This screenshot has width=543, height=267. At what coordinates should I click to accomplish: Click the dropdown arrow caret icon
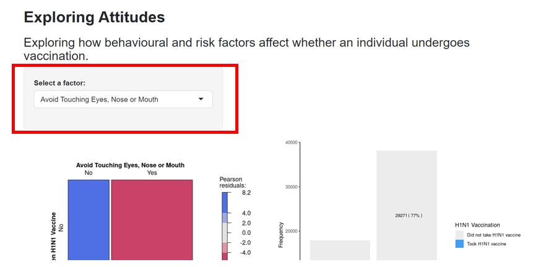(201, 99)
